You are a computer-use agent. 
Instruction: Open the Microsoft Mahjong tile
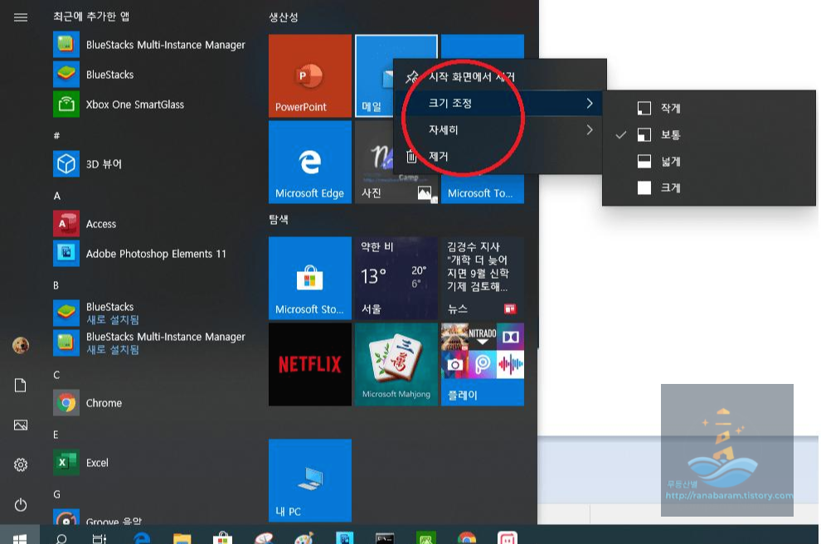396,364
